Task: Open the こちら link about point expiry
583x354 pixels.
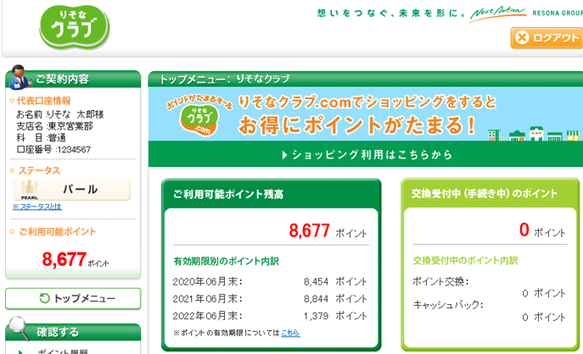Action: pyautogui.click(x=290, y=333)
